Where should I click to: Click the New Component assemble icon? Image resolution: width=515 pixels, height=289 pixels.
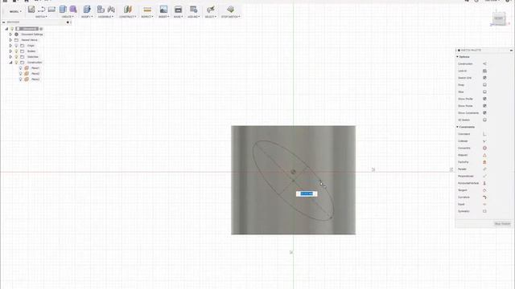tap(101, 9)
